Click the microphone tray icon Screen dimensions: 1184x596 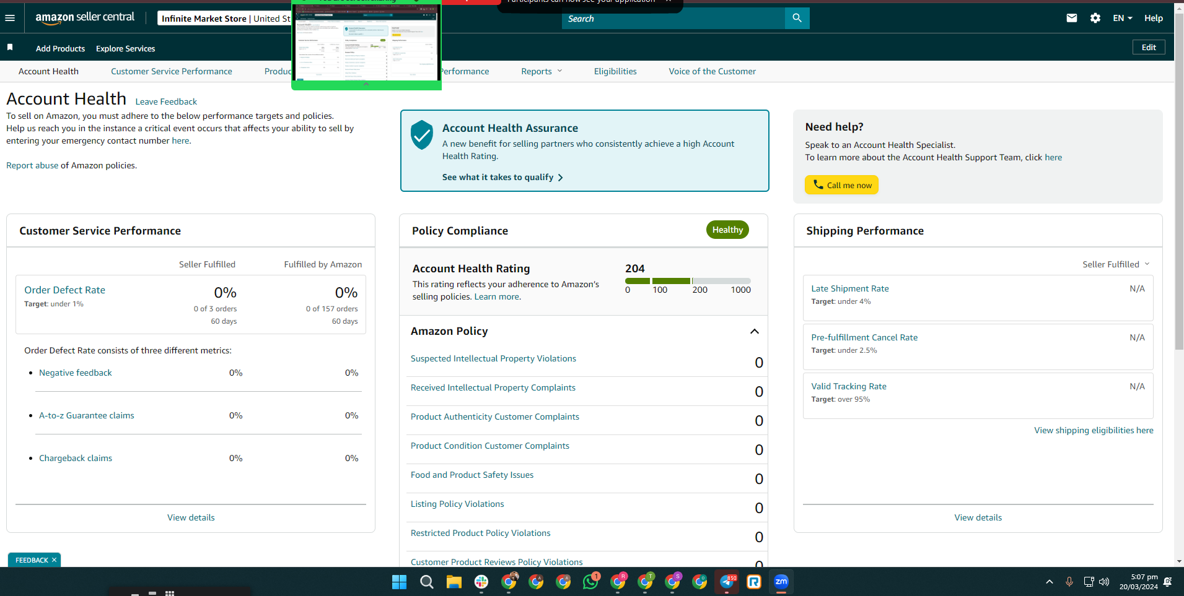[x=1069, y=582]
